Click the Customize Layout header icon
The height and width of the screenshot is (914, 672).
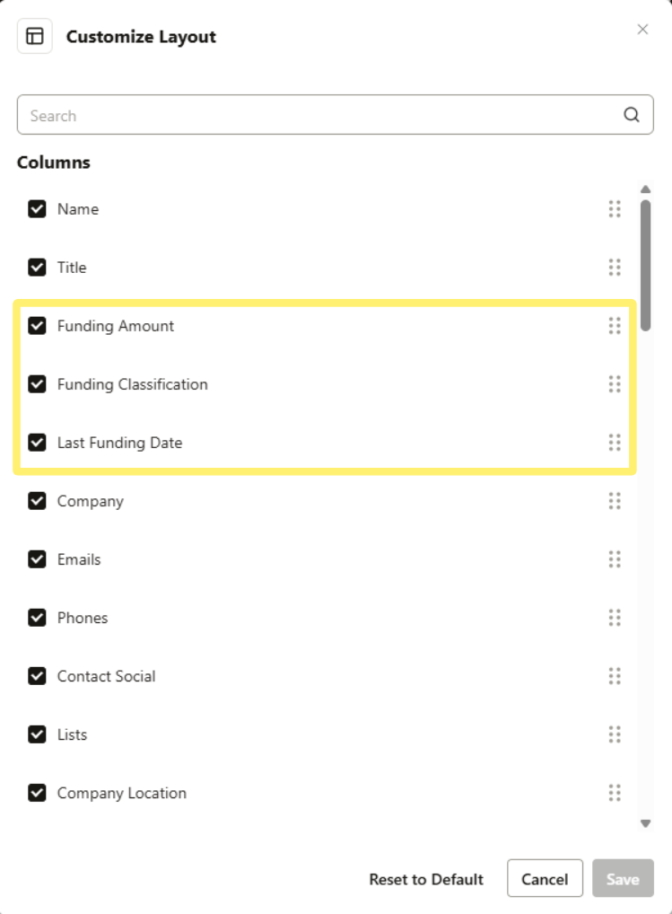click(x=35, y=36)
